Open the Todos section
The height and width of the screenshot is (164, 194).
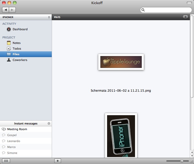[x=26, y=49]
